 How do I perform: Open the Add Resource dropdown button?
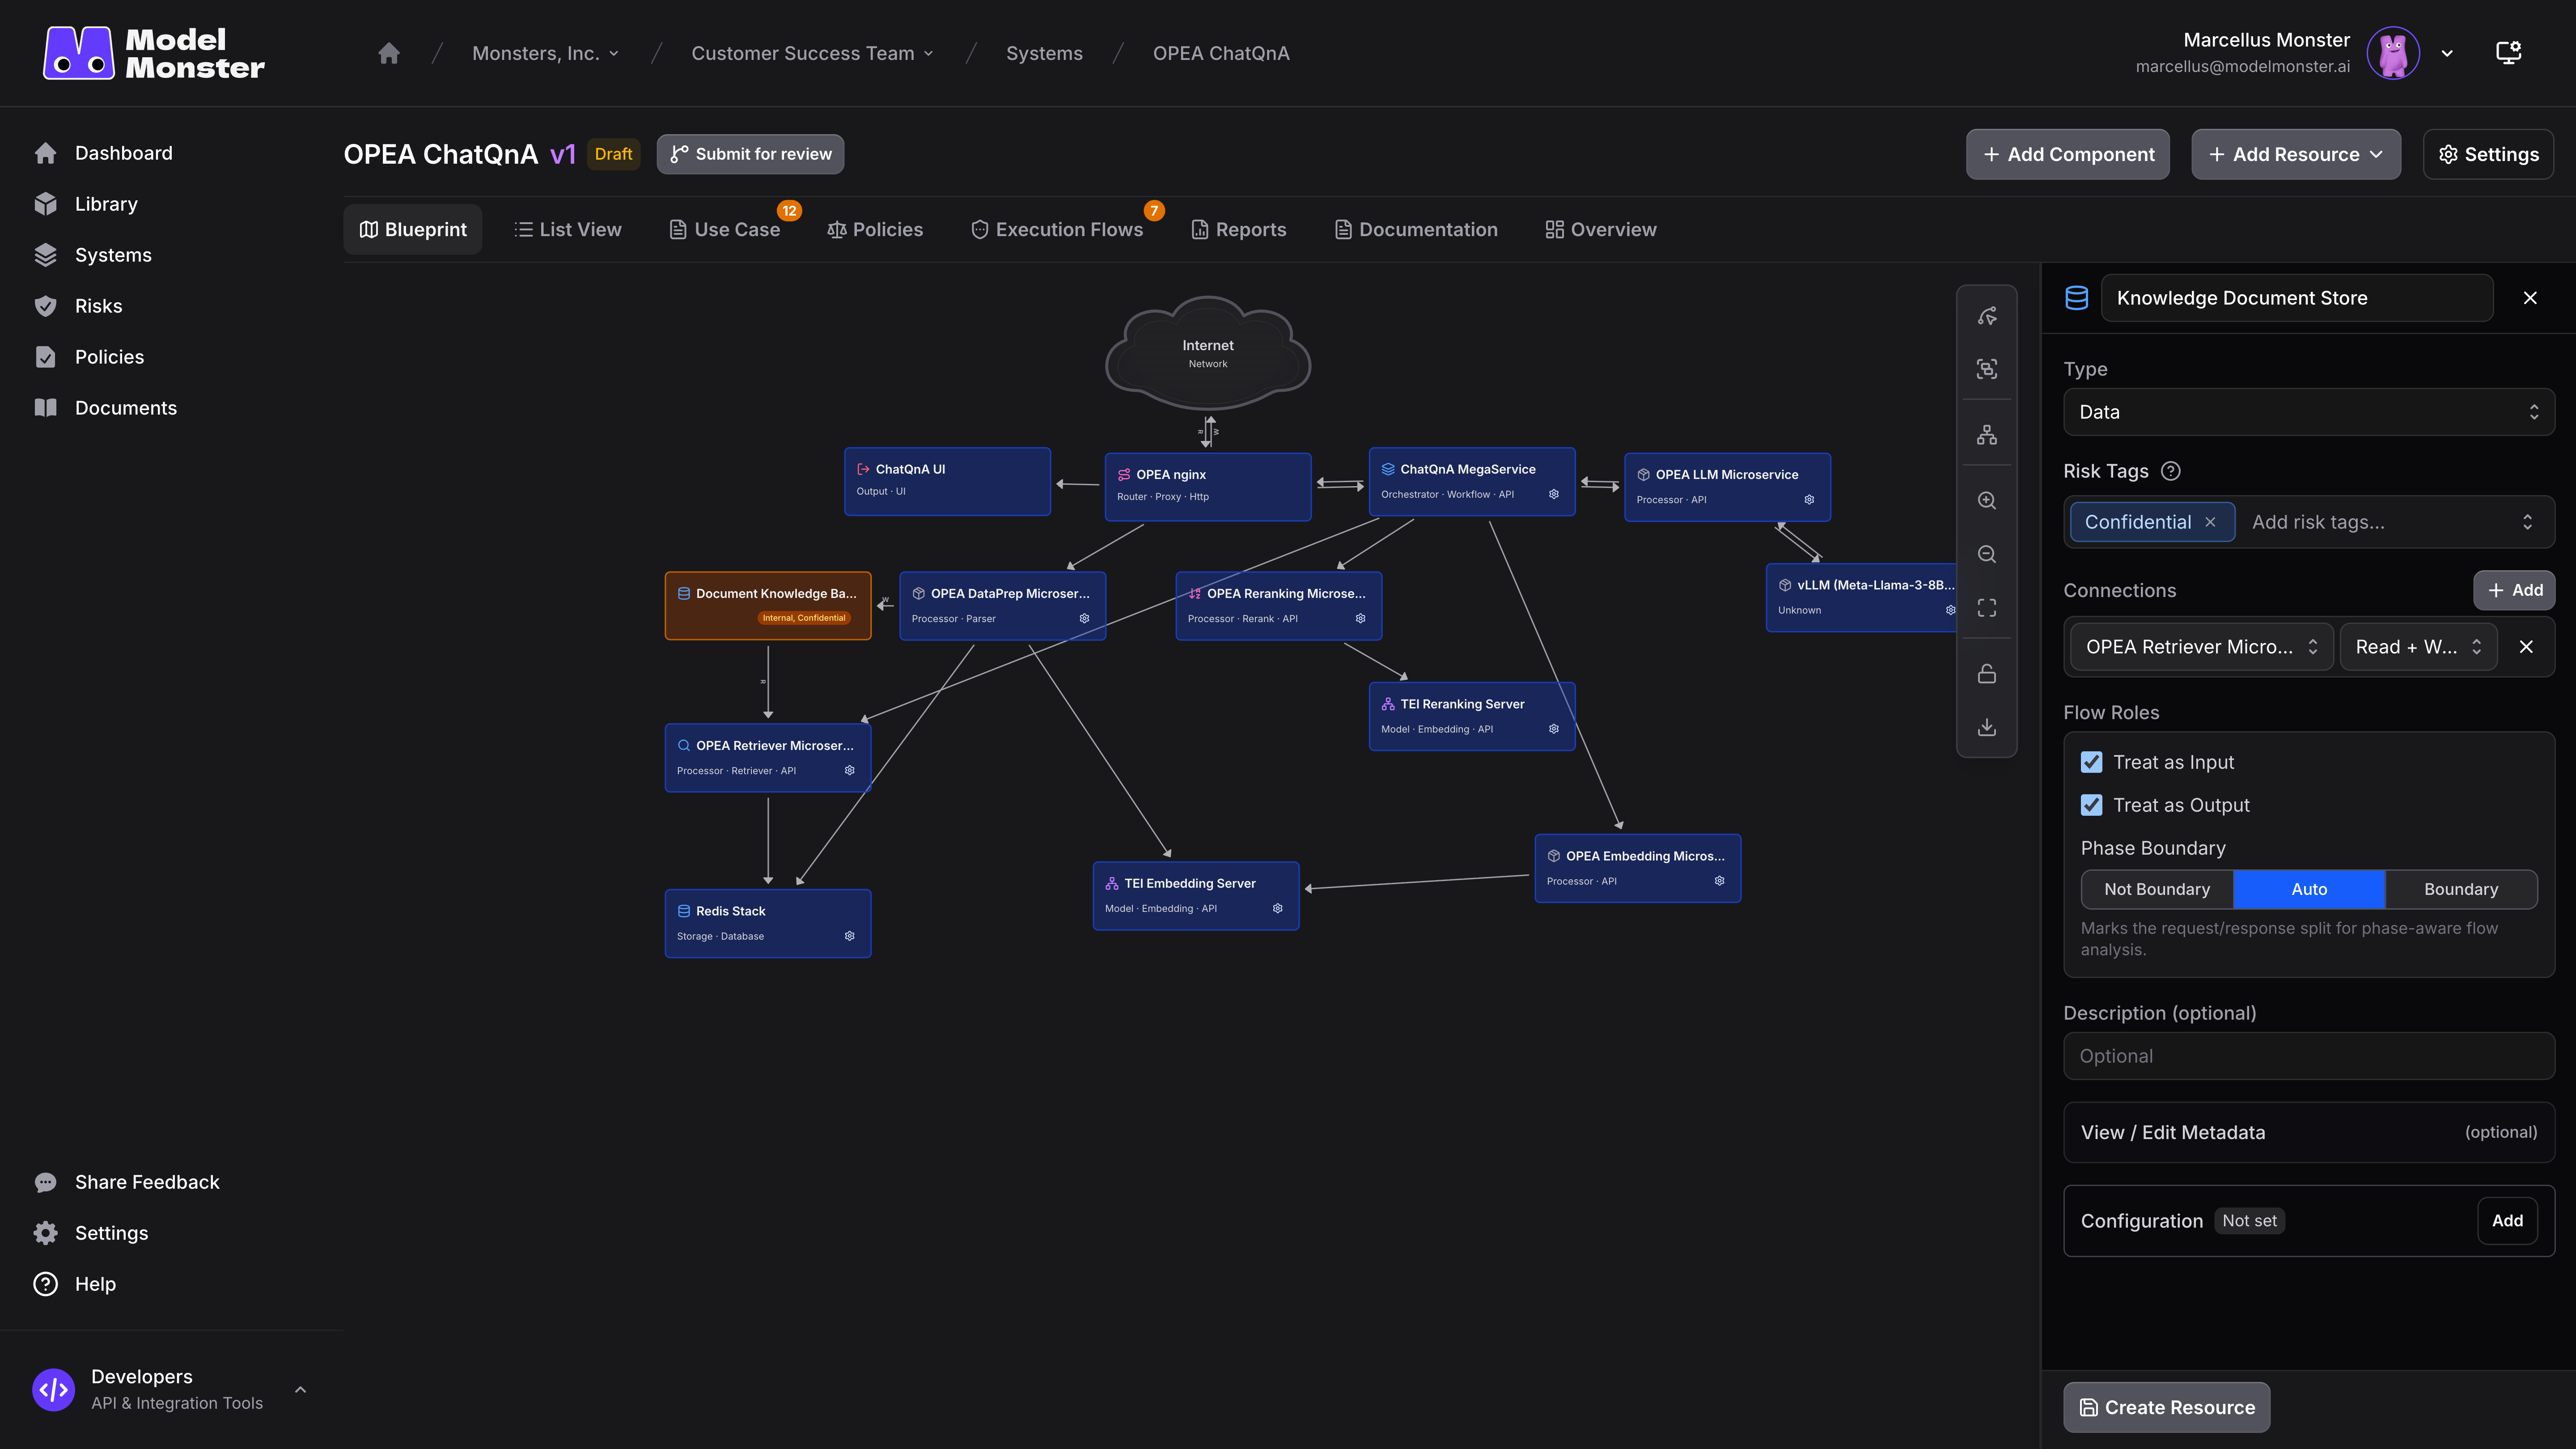click(2296, 154)
